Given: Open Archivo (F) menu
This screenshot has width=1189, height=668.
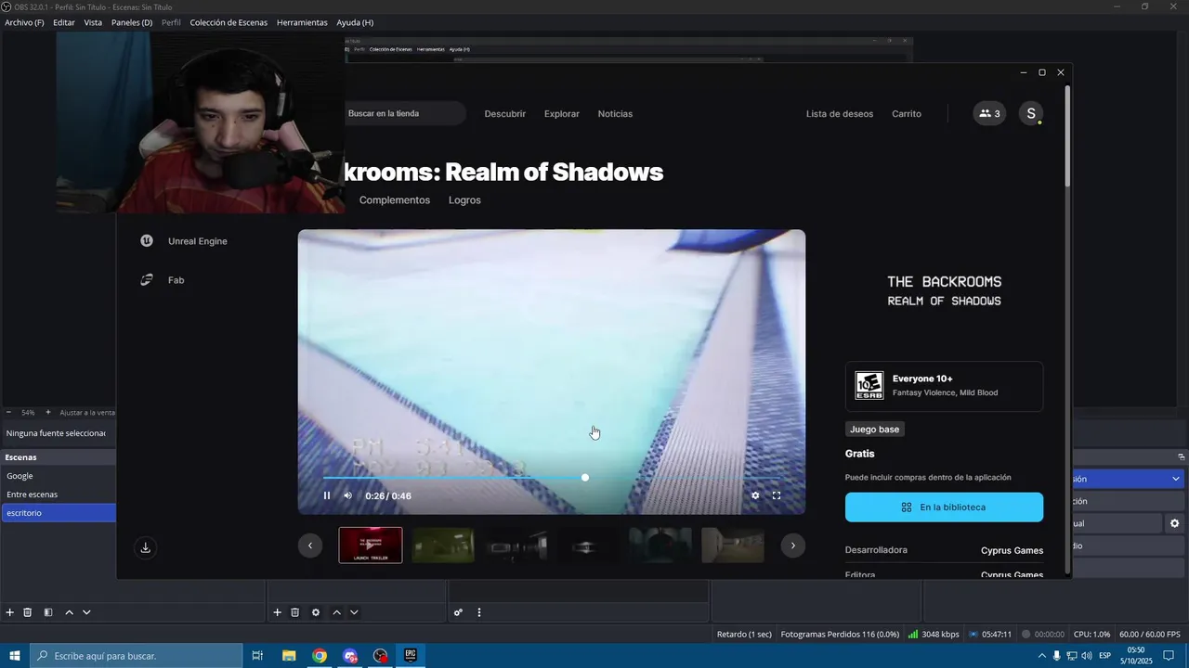Looking at the screenshot, I should [24, 22].
